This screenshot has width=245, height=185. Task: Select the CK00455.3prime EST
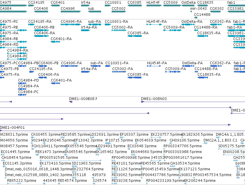(x=33, y=137)
